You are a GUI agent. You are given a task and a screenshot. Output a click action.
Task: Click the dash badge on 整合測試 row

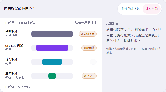(x=93, y=62)
